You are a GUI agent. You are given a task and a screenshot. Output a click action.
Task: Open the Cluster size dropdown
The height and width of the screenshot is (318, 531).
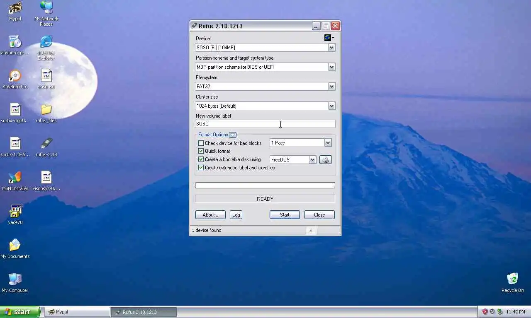pos(265,106)
